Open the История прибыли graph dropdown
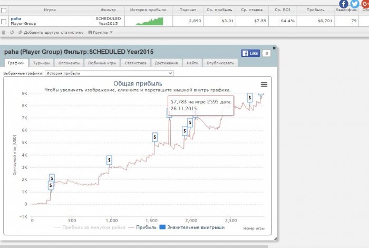Image resolution: width=369 pixels, height=248 pixels. pos(109,73)
